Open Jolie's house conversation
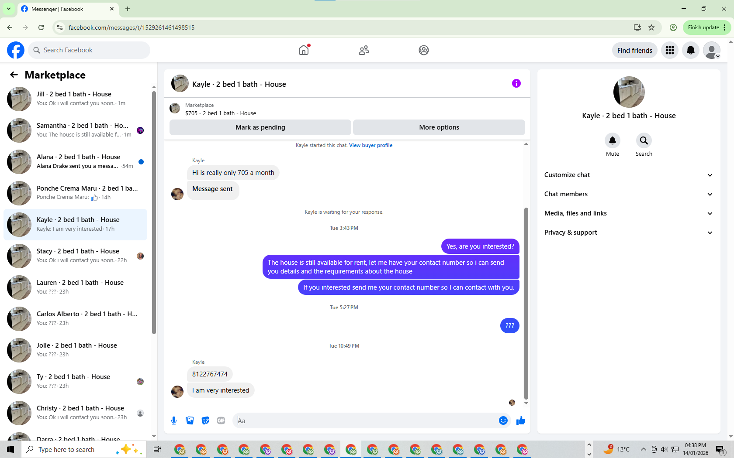734x458 pixels. tap(75, 350)
